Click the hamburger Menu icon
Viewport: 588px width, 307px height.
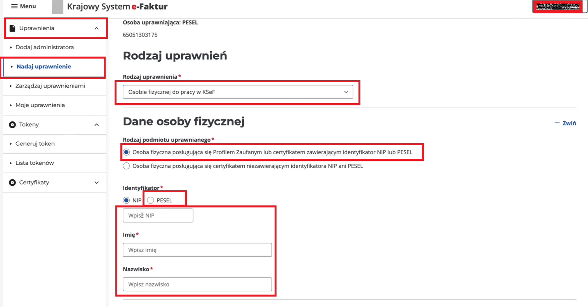(14, 6)
